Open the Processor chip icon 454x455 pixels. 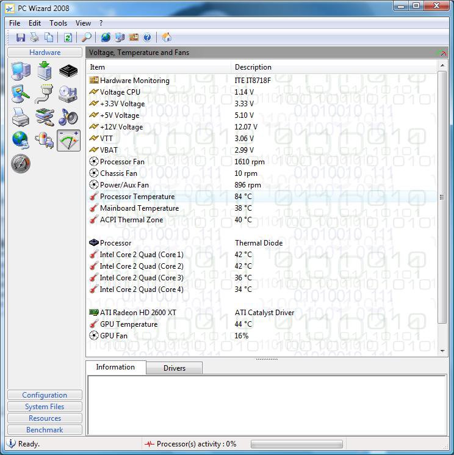68,71
